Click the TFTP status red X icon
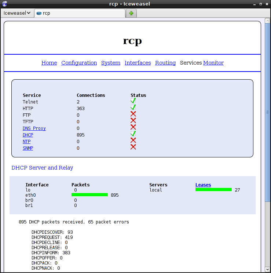271x273 pixels. click(x=133, y=121)
